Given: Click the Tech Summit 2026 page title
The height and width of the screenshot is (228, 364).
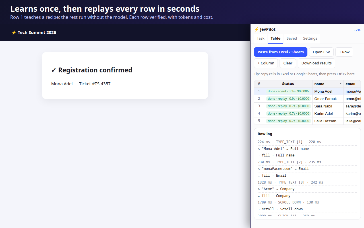Looking at the screenshot, I should 34,32.
